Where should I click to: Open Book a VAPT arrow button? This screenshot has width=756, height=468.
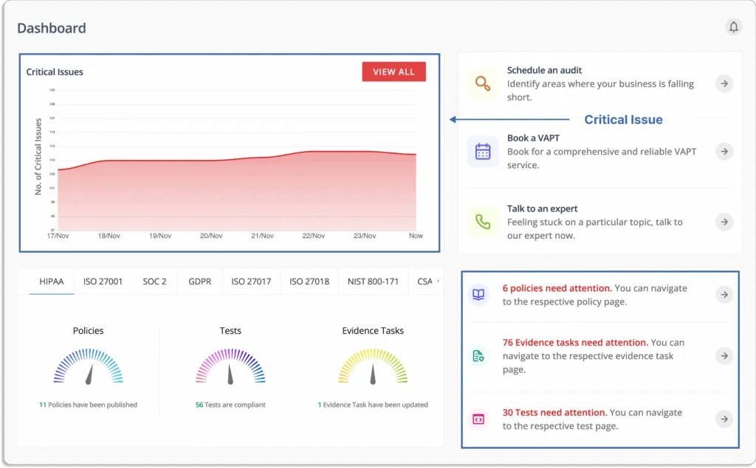(724, 152)
